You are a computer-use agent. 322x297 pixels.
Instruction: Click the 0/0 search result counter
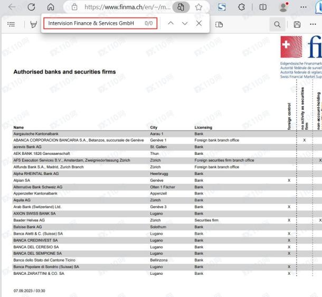point(149,23)
